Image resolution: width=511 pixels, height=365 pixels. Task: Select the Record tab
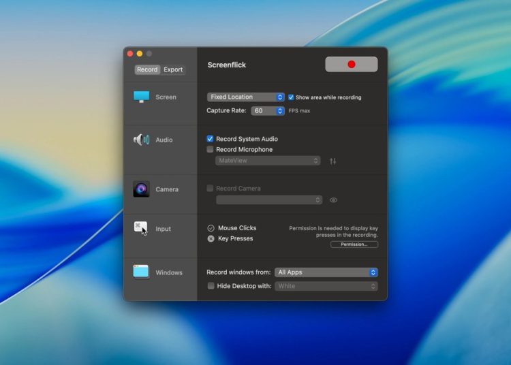coord(146,69)
